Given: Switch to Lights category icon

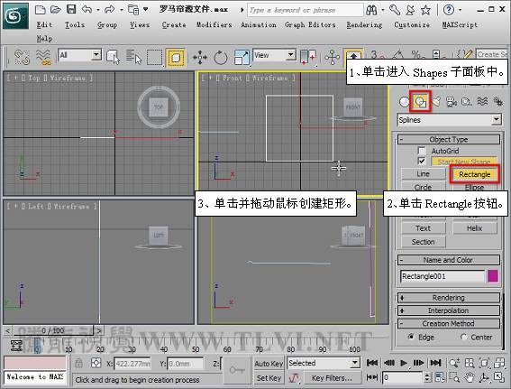Looking at the screenshot, I should click(436, 102).
